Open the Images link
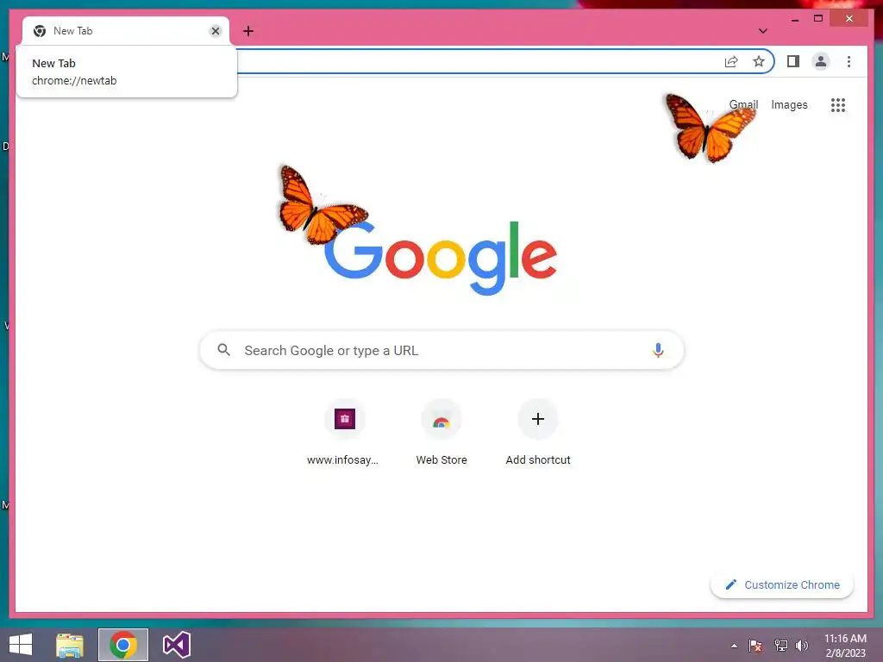The height and width of the screenshot is (662, 883). 789,104
